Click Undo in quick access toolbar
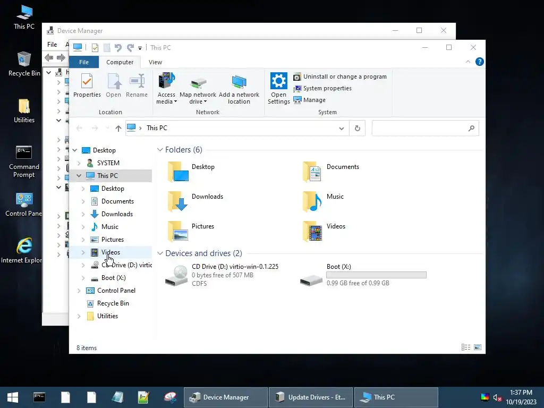 pyautogui.click(x=118, y=47)
